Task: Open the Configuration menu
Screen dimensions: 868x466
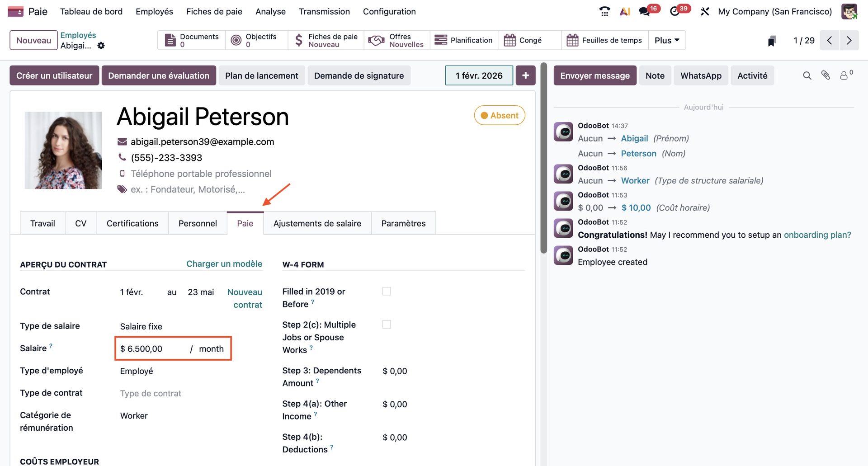Action: [389, 11]
